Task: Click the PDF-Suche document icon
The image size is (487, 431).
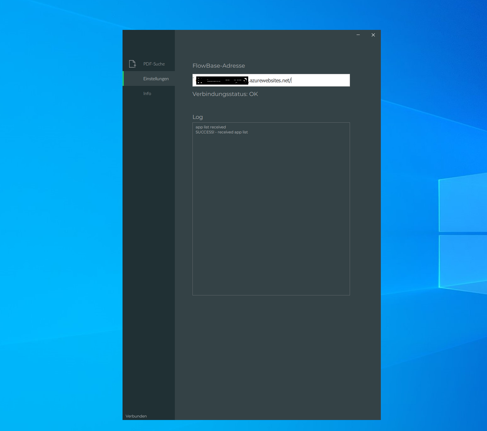Action: tap(132, 64)
